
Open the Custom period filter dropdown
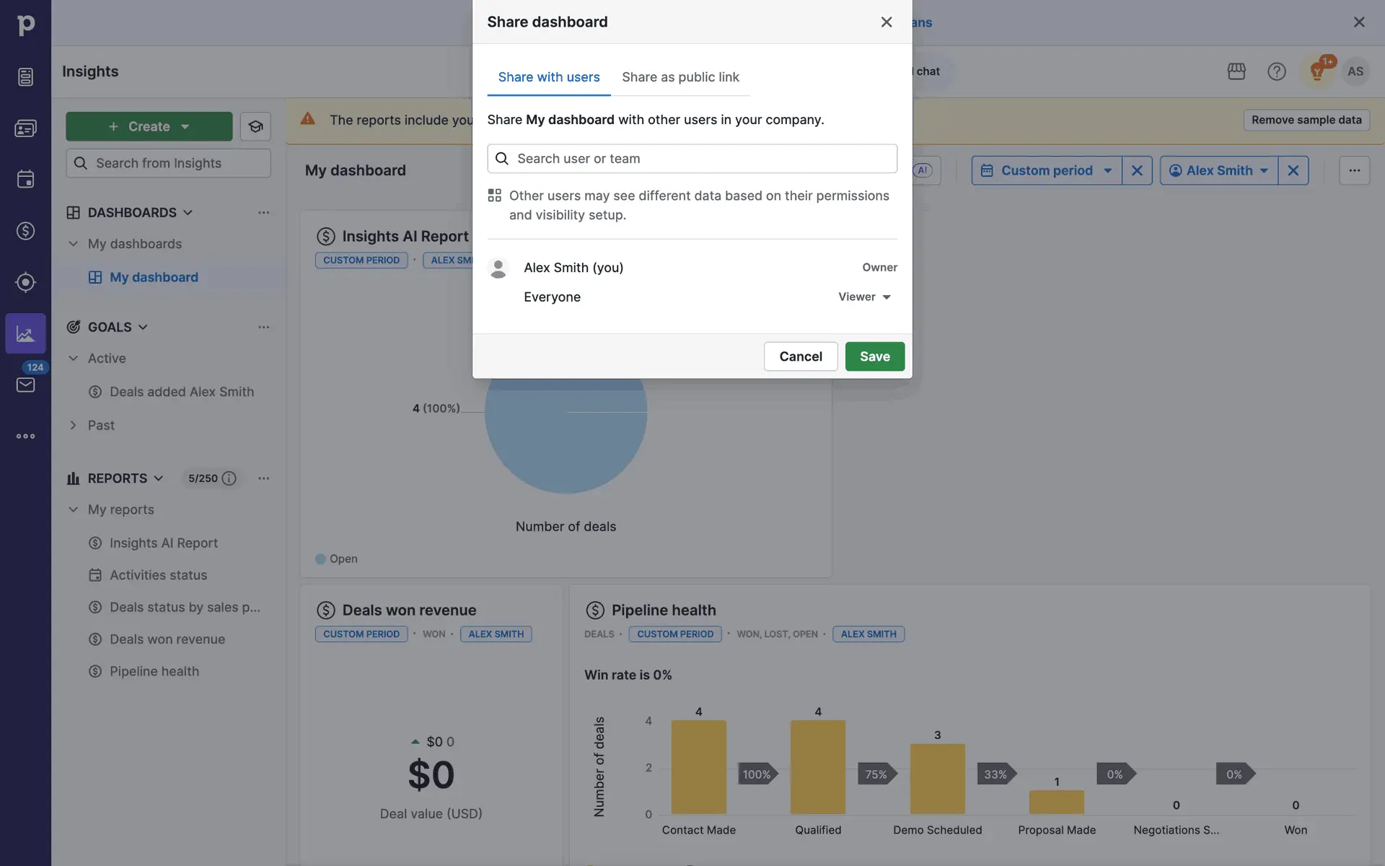(x=1046, y=171)
